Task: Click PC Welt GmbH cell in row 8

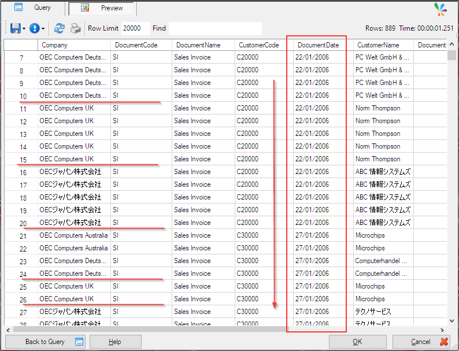Action: tap(383, 70)
